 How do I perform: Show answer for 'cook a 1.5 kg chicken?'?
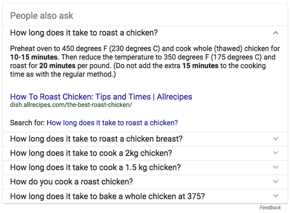[x=95, y=168]
